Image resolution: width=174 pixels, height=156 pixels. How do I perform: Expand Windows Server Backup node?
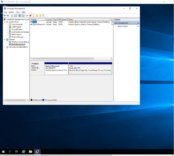click(7, 42)
